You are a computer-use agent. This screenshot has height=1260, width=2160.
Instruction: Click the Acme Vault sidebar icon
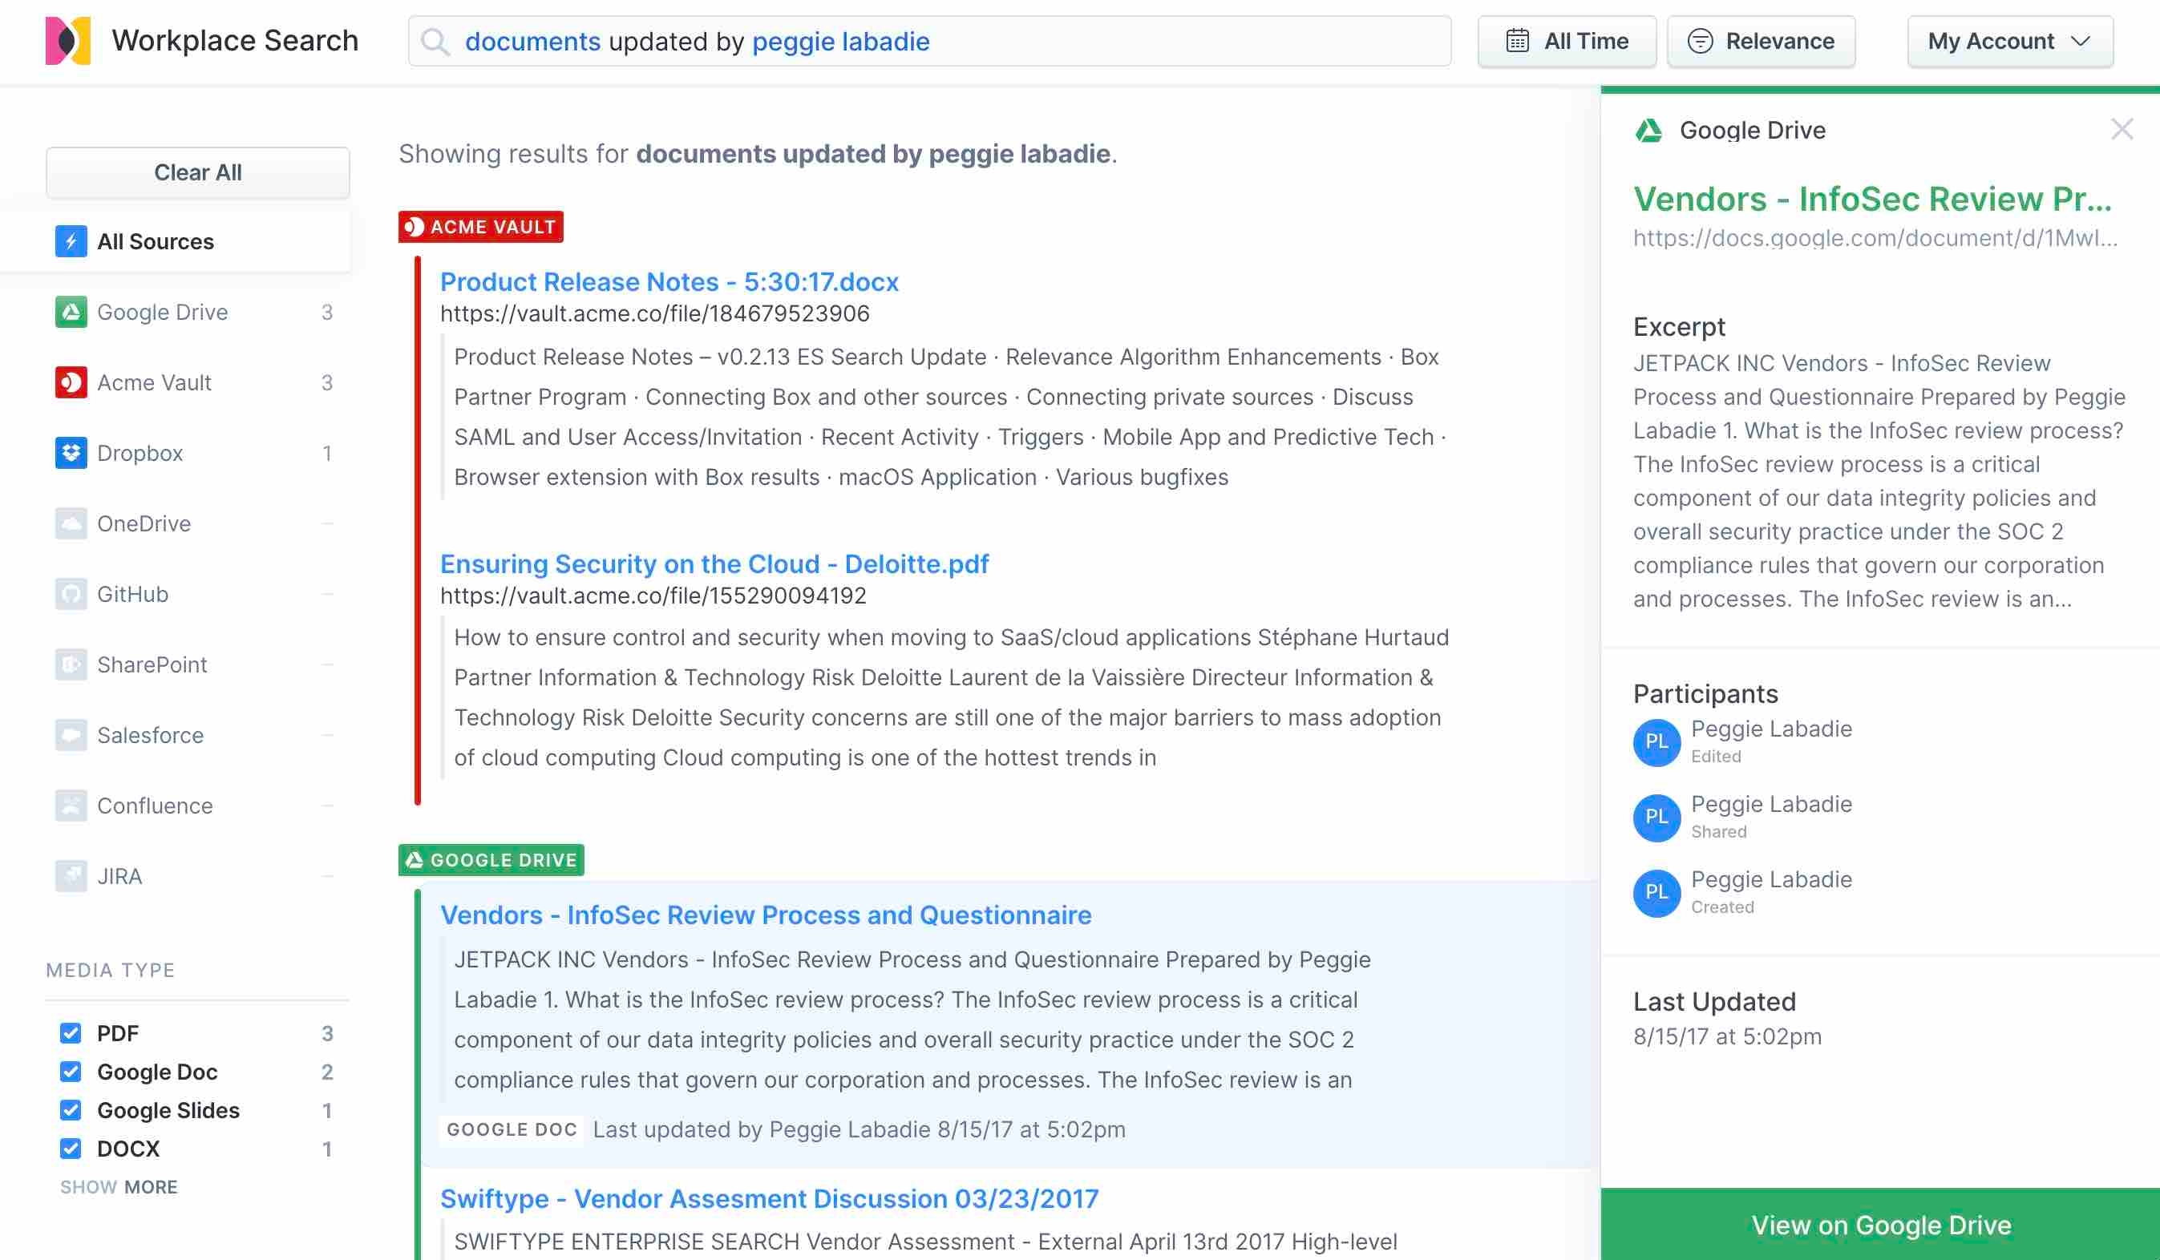tap(71, 382)
